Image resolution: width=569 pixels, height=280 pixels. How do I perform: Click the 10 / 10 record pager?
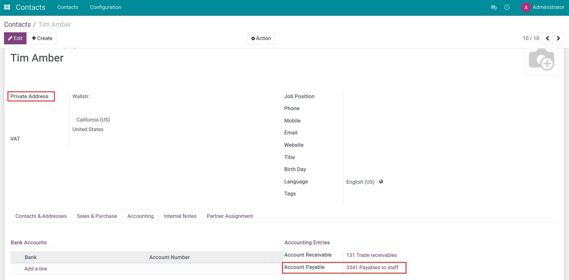pos(531,38)
